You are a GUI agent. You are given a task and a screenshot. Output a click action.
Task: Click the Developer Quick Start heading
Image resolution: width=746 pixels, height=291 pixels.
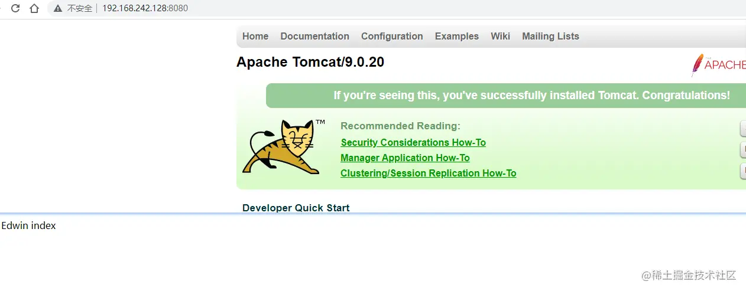pyautogui.click(x=296, y=208)
